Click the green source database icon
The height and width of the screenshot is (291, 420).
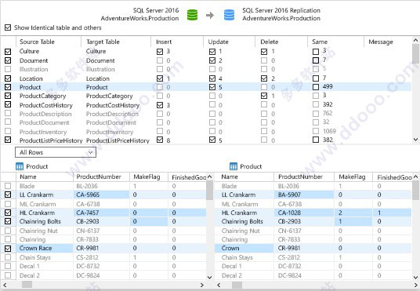coord(192,15)
